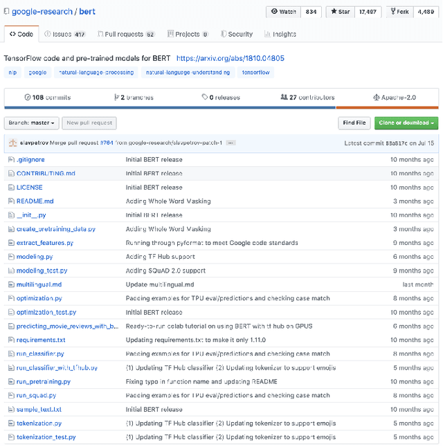Screen dimensions: 443x447
Task: Click the commits history icon
Action: [x=28, y=98]
